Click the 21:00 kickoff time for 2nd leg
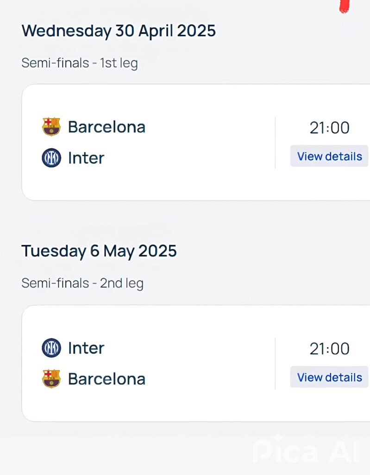370x475 pixels. (329, 348)
